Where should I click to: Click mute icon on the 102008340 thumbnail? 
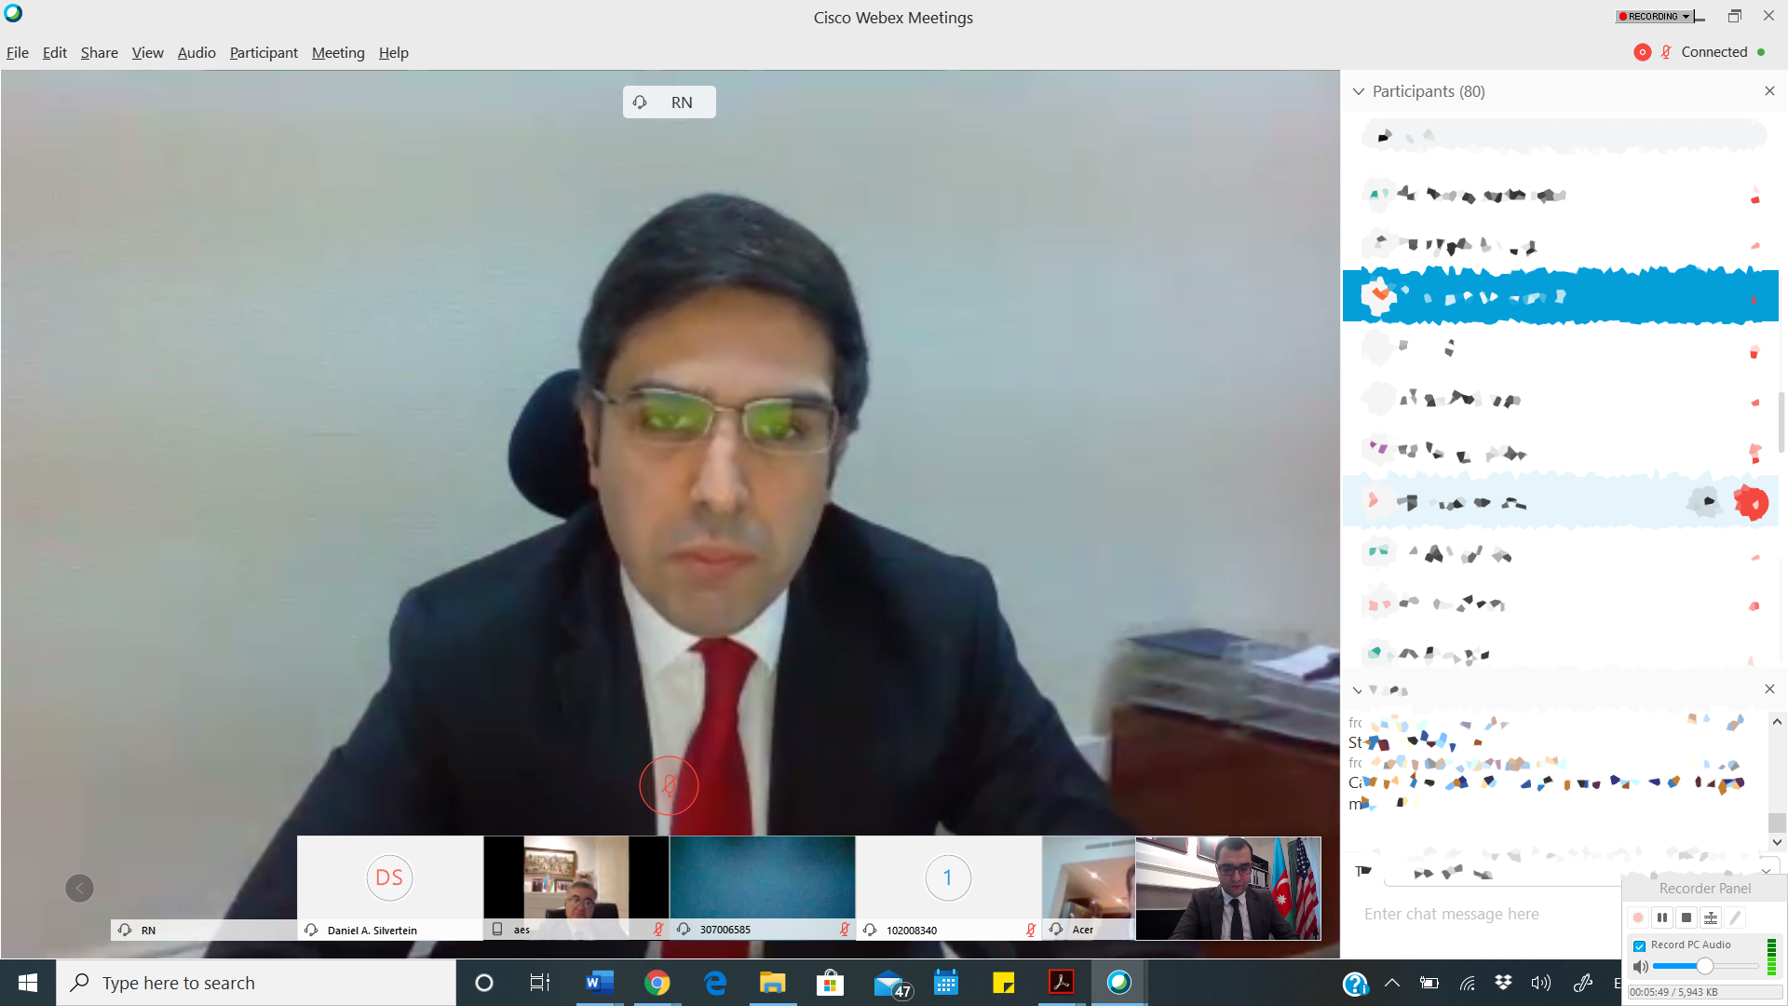[1031, 930]
